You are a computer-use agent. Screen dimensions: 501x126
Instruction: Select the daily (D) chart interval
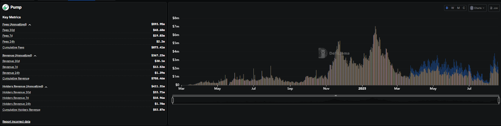click(x=447, y=8)
